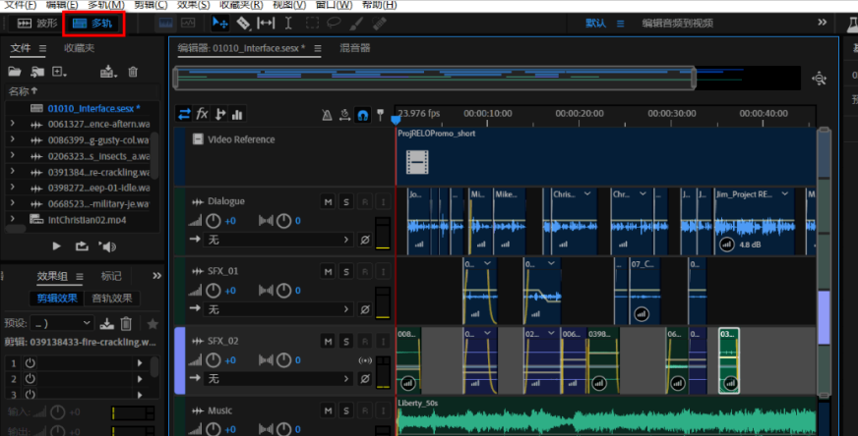
Task: Open Dialogue track output 无 dropdown
Action: tap(278, 240)
